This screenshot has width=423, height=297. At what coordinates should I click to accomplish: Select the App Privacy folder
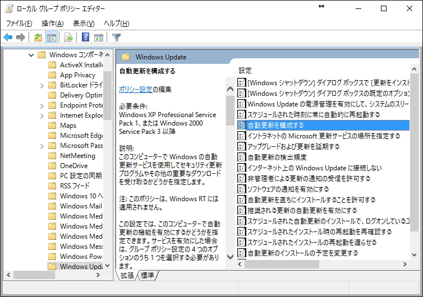(77, 75)
